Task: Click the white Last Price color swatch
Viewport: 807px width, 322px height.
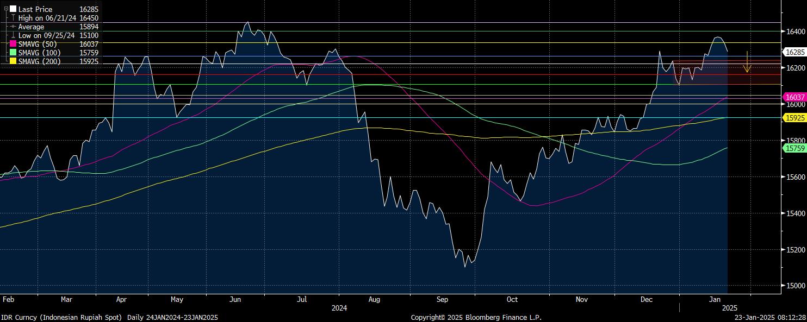Action: (13, 9)
